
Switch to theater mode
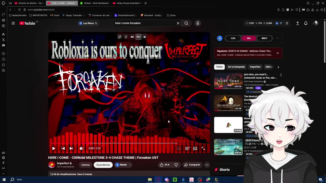[195, 148]
